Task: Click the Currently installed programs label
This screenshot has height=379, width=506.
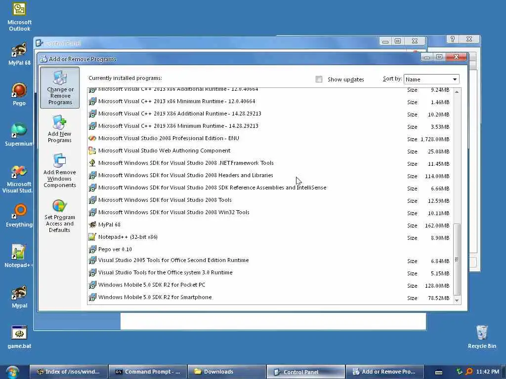Action: coord(125,78)
